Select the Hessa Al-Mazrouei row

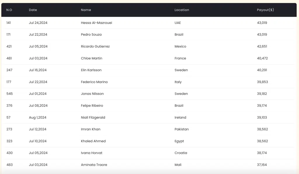pos(96,23)
